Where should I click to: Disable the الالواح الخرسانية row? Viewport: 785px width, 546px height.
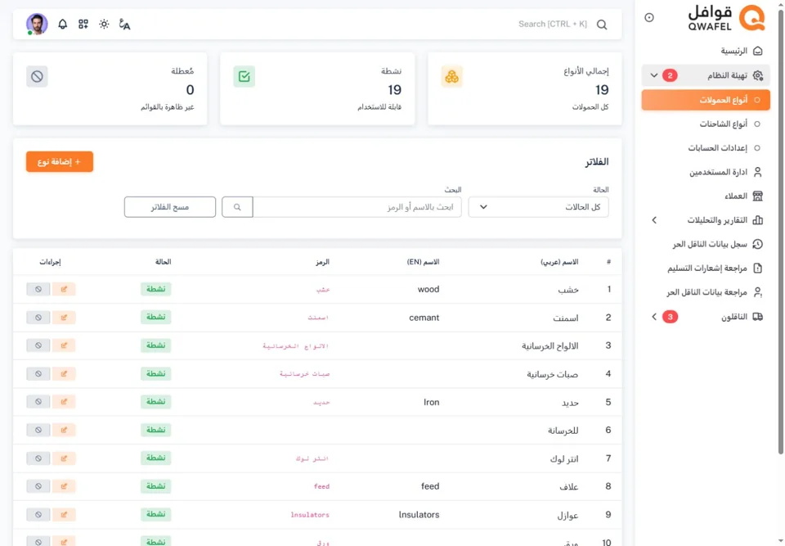[38, 345]
